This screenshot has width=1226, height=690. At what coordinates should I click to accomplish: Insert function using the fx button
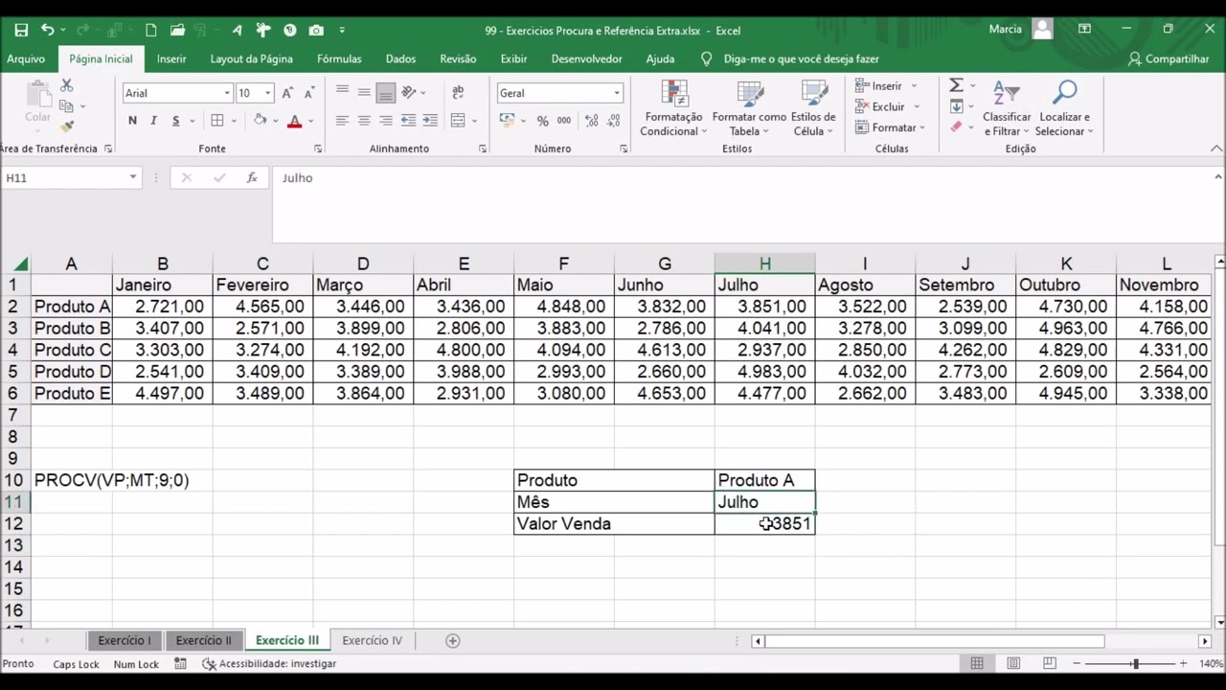pos(252,177)
